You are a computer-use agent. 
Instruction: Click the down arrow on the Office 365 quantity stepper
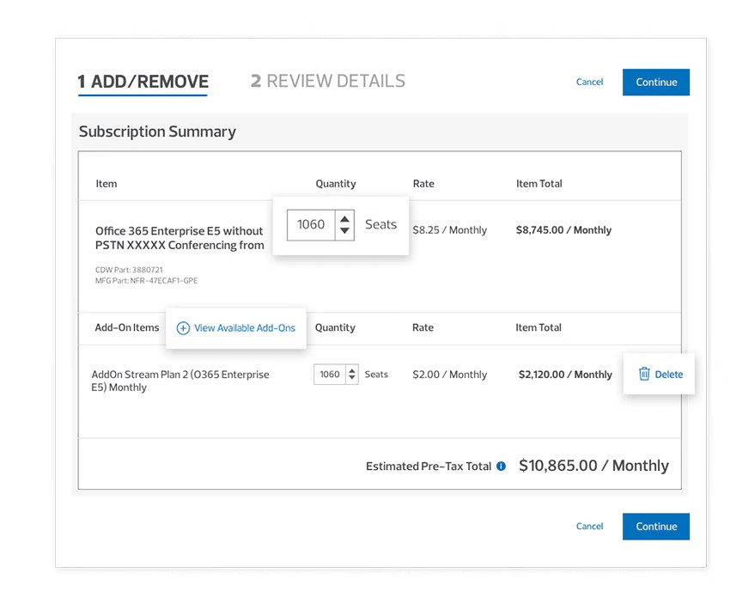point(344,230)
